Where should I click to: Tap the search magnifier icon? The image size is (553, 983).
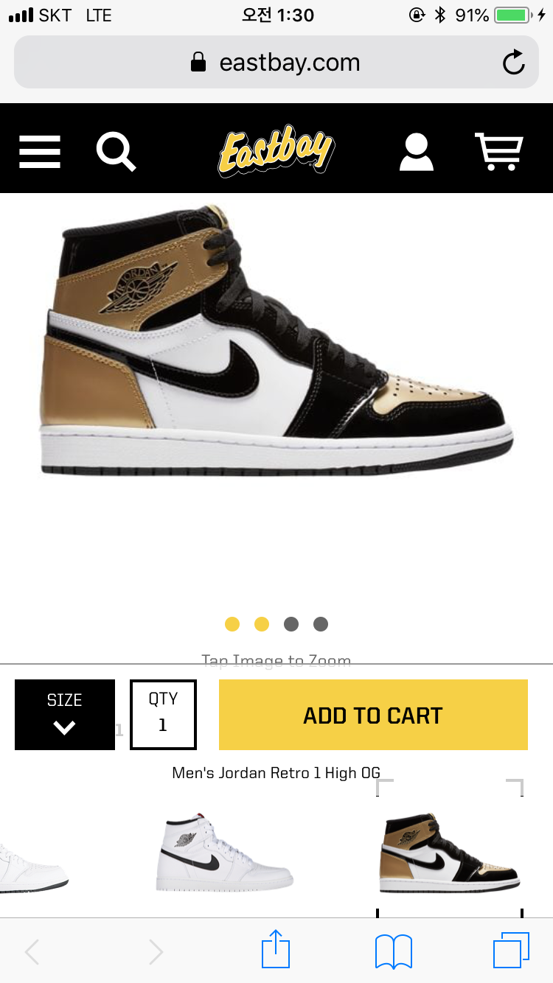coord(116,151)
